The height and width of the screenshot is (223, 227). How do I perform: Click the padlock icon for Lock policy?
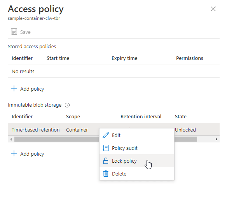point(106,161)
